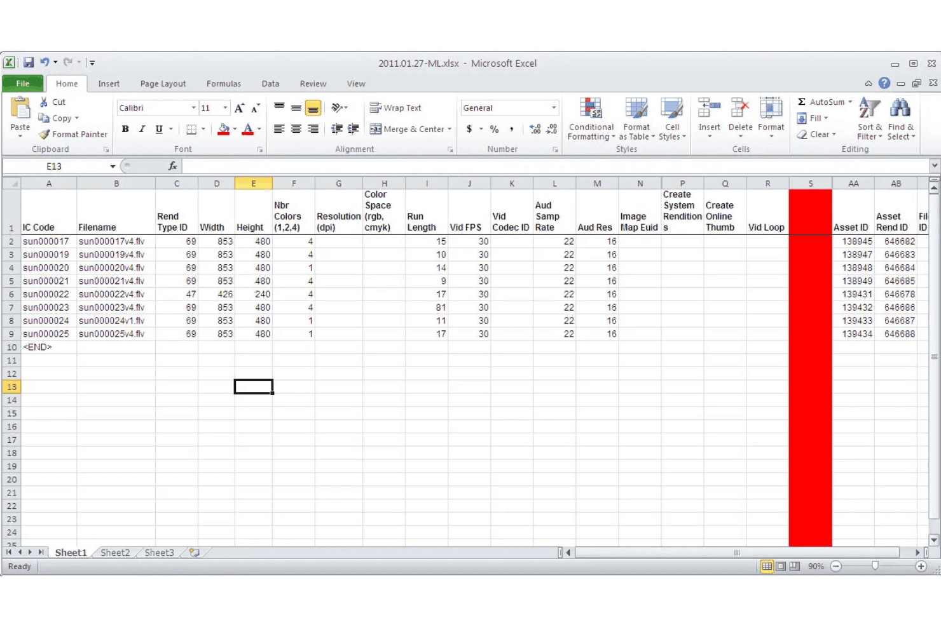Switch to Insert ribbon tab
Viewport: 941px width, 627px height.
point(109,83)
